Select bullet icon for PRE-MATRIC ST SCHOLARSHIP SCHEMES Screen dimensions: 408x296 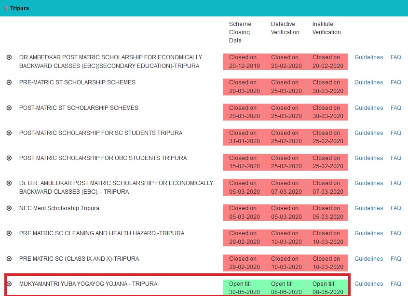pos(9,82)
